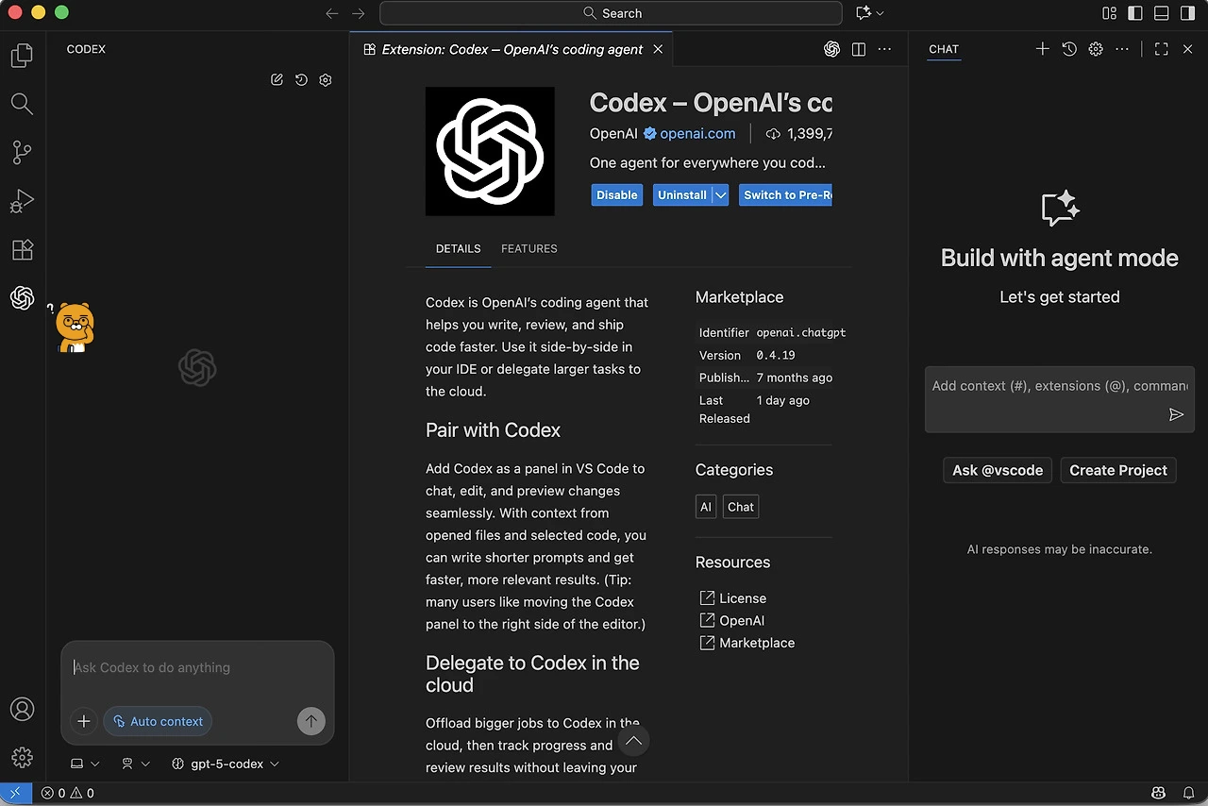Open Codex panel settings gear
Screen dimensions: 1208x806
point(326,80)
